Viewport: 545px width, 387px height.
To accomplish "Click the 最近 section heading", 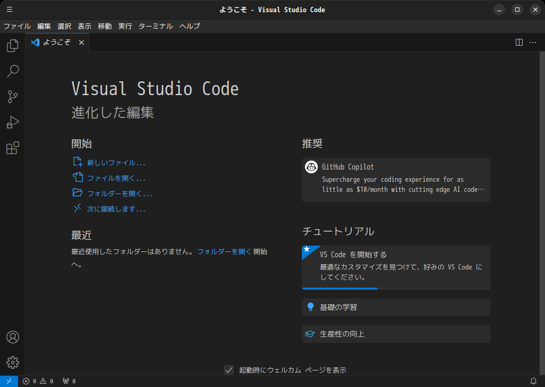I will [x=81, y=235].
